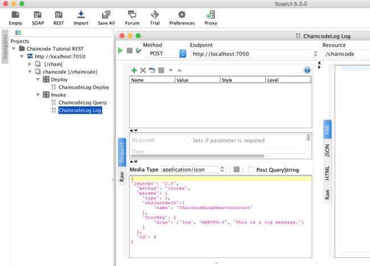Click the request/response pane splitter arrows
The height and width of the screenshot is (266, 370).
coord(319,65)
